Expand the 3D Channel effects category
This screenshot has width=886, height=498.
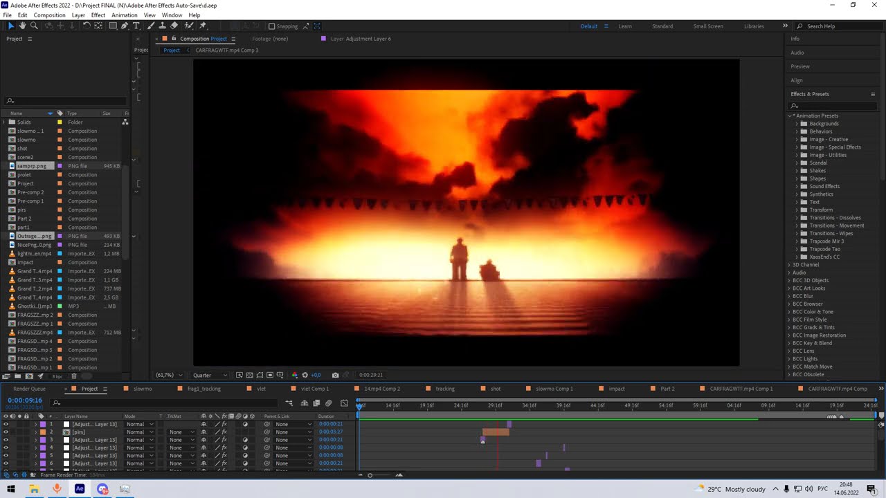point(805,265)
